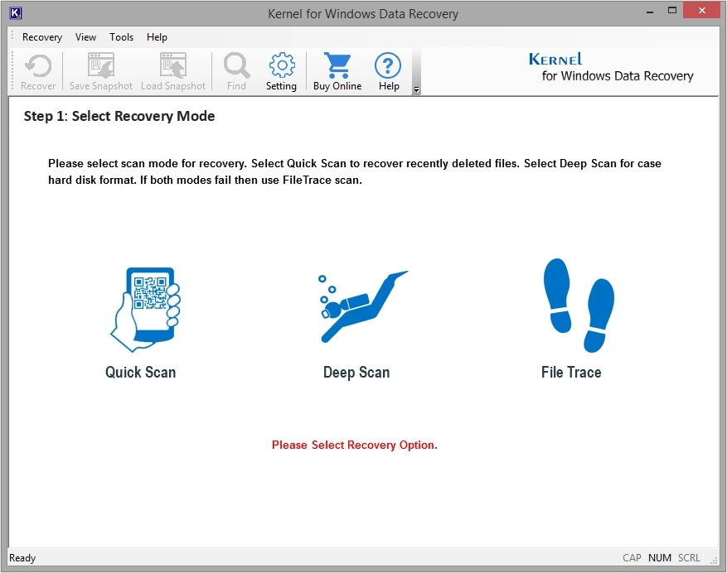Open the Tools menu
This screenshot has height=573, width=727.
(x=122, y=37)
